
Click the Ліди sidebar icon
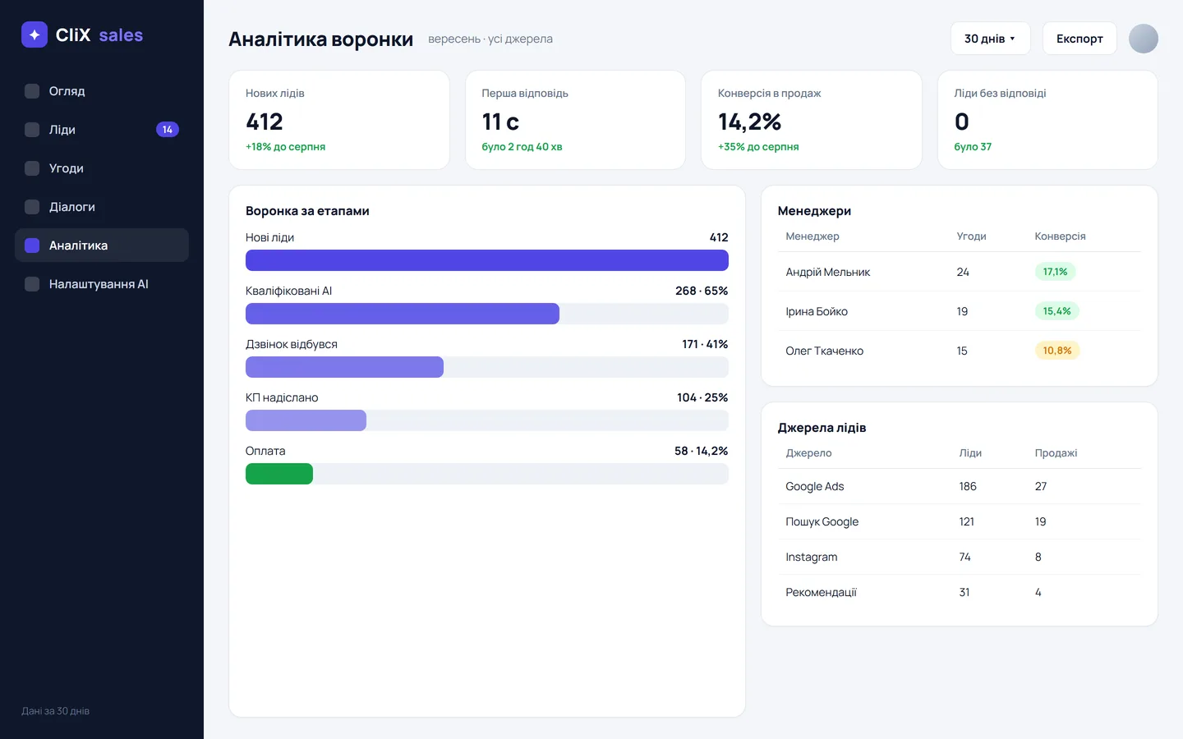coord(32,130)
